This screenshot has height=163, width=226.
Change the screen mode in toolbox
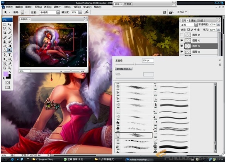click(x=7, y=87)
